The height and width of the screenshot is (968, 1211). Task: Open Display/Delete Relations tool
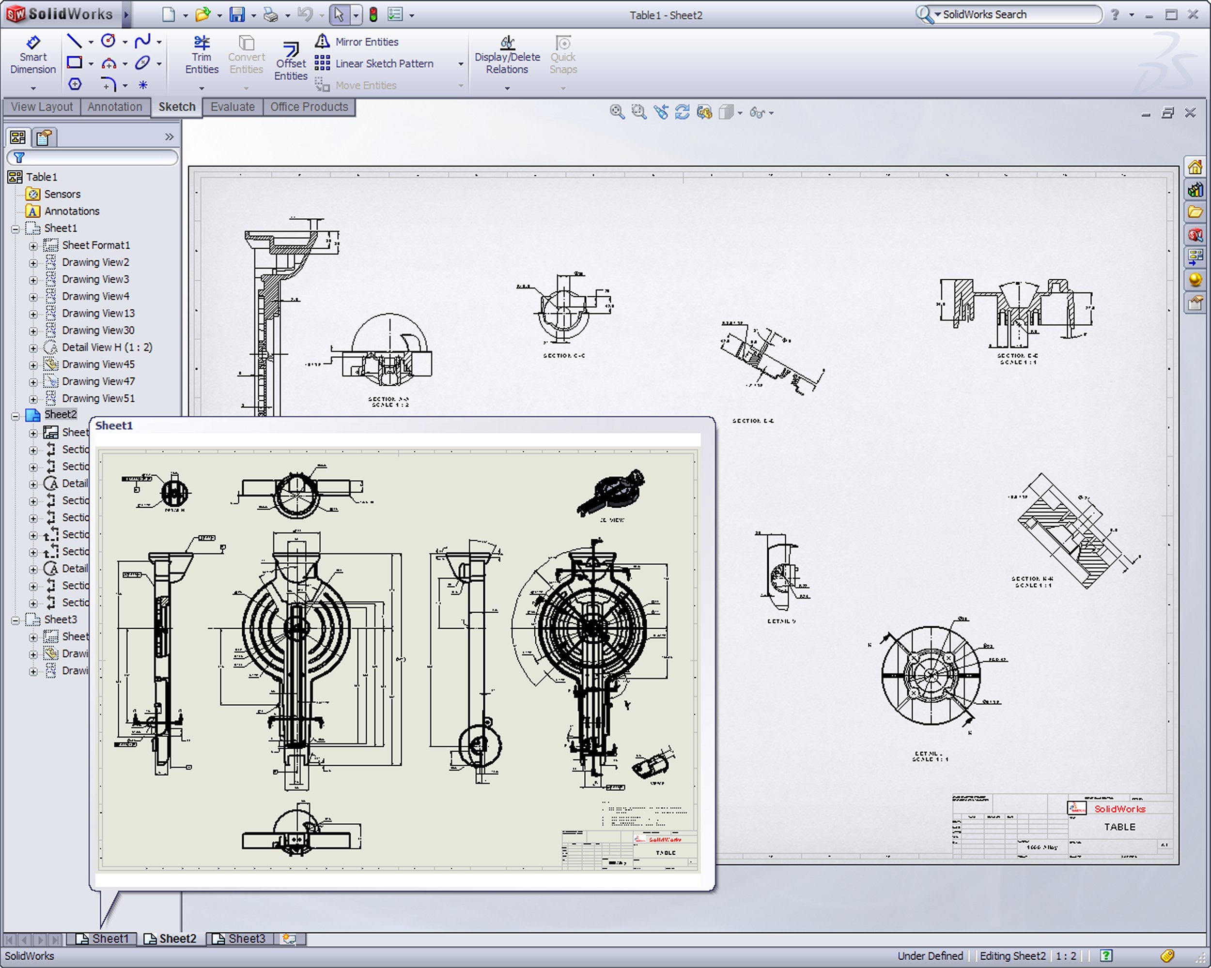(507, 56)
